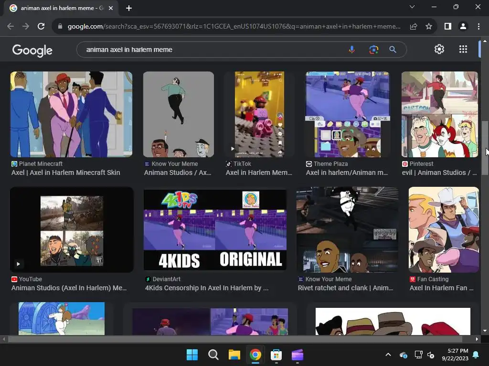489x366 pixels.
Task: Click the voice search microphone icon
Action: click(x=351, y=50)
